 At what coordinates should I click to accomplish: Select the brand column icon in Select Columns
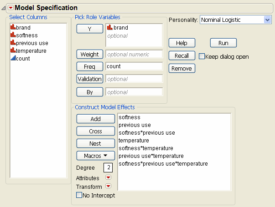tap(12, 28)
